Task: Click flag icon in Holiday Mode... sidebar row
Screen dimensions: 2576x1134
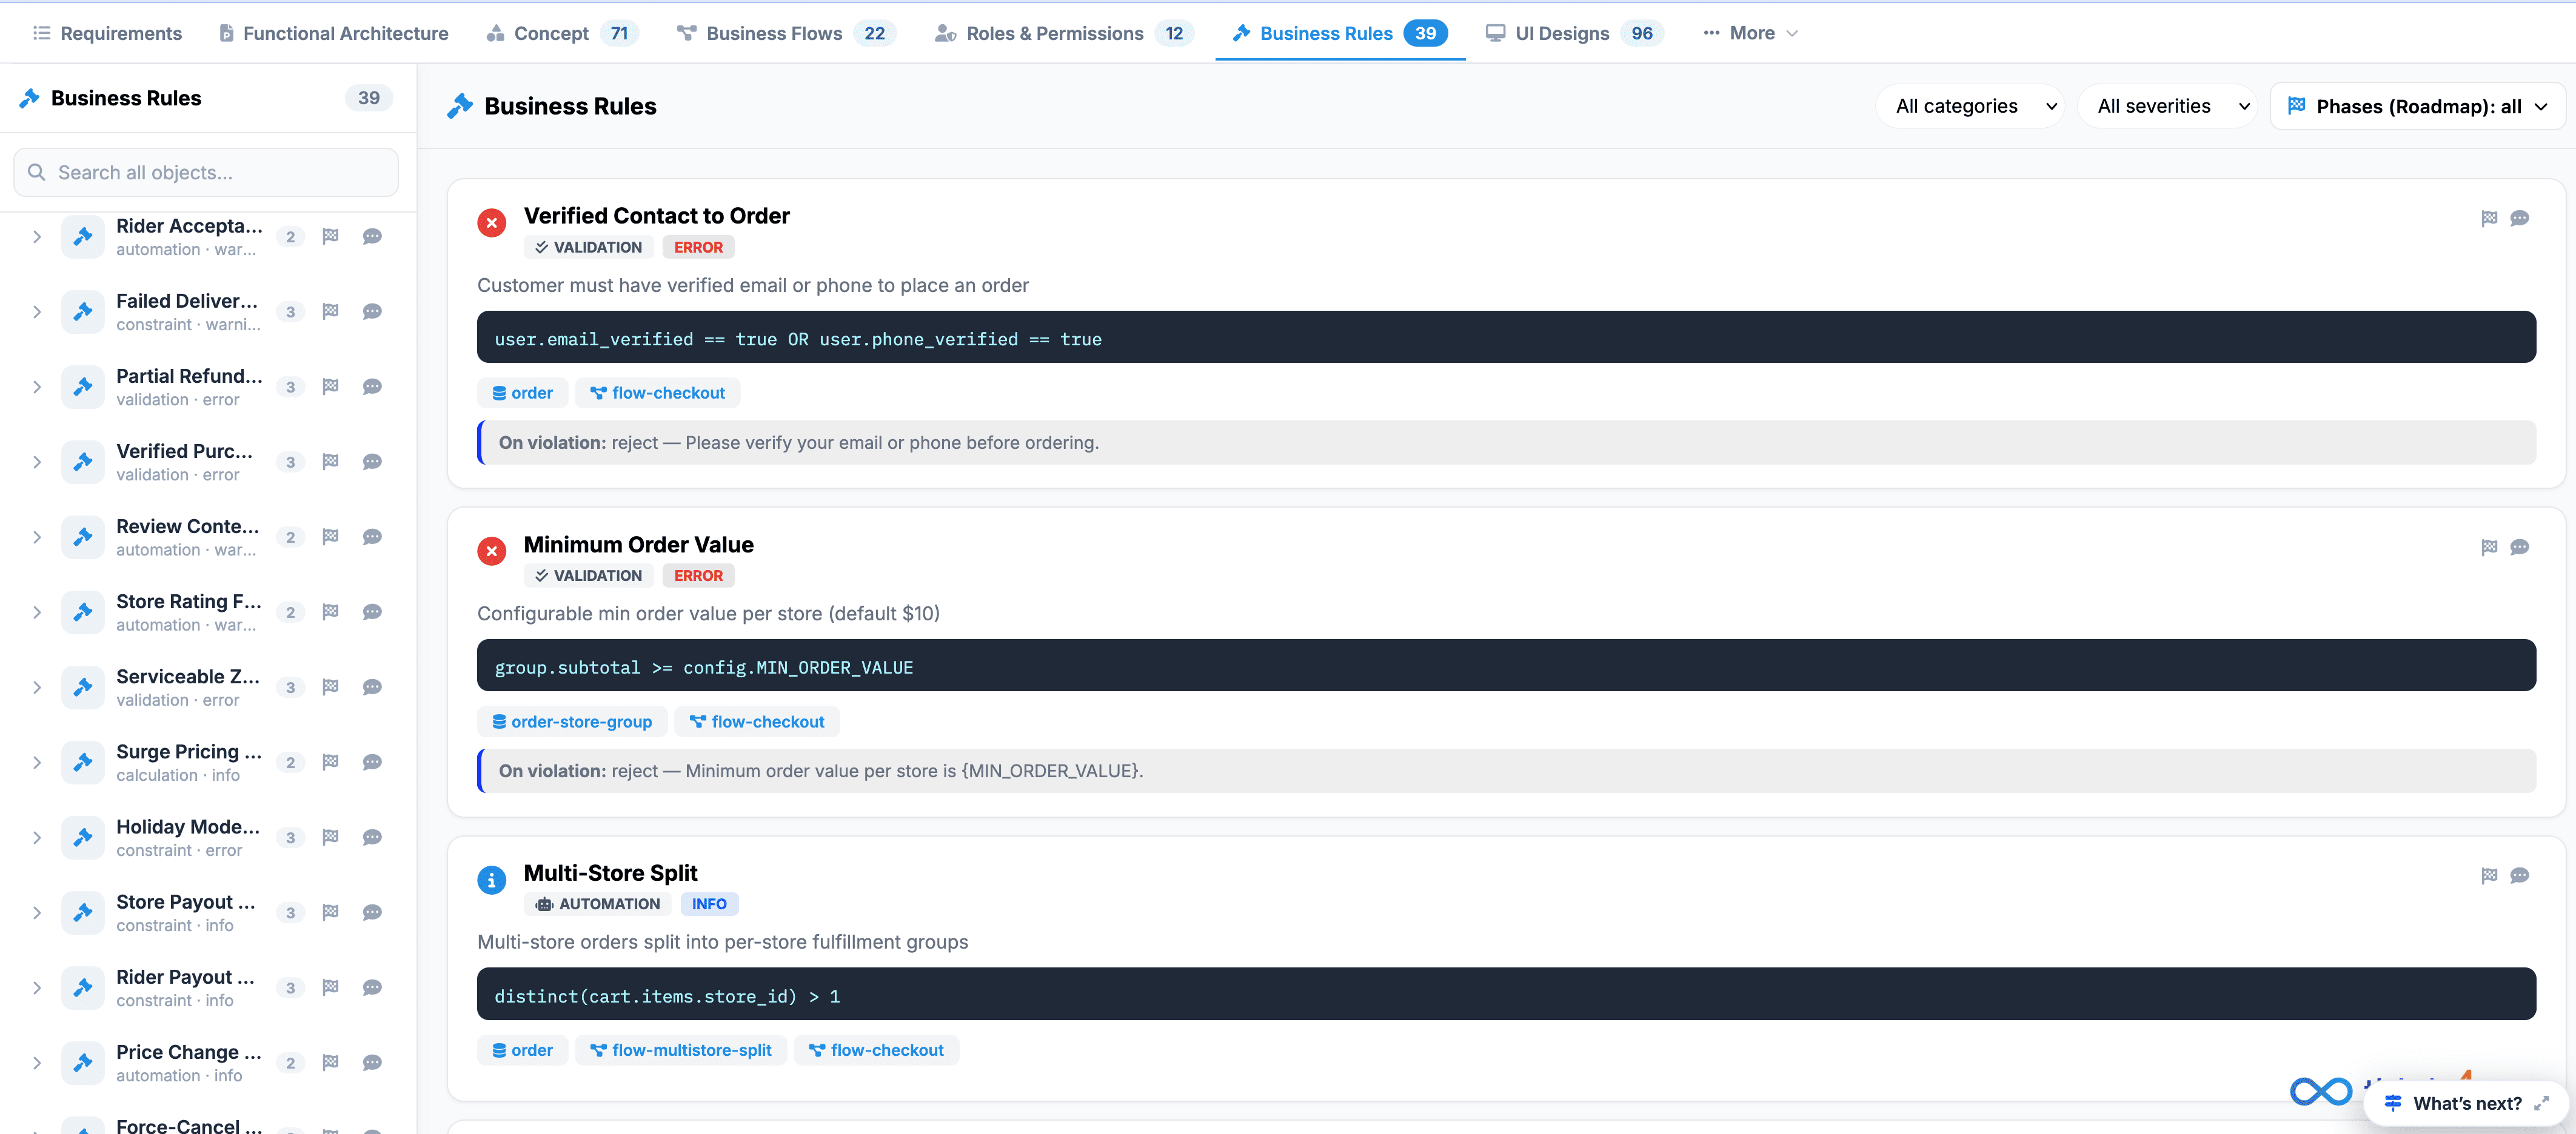Action: point(331,837)
